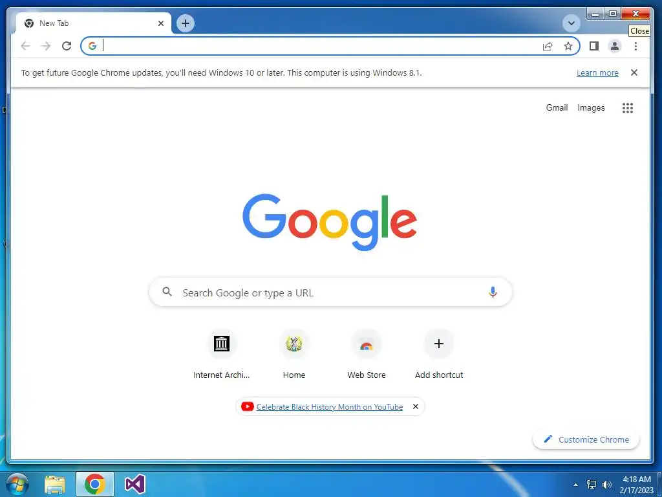The height and width of the screenshot is (497, 662).
Task: Click Add shortcut plus tile
Action: click(x=439, y=354)
